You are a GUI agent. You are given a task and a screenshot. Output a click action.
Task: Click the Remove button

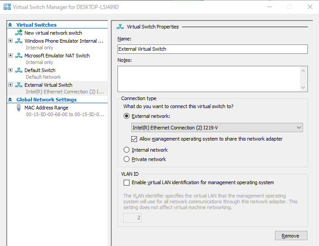pos(291,236)
